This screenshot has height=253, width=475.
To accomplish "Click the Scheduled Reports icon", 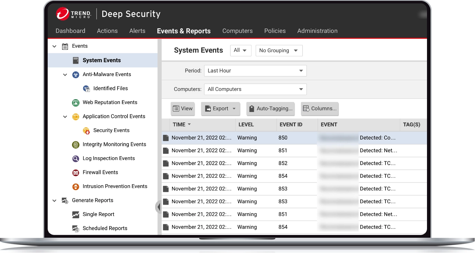I will coord(76,228).
